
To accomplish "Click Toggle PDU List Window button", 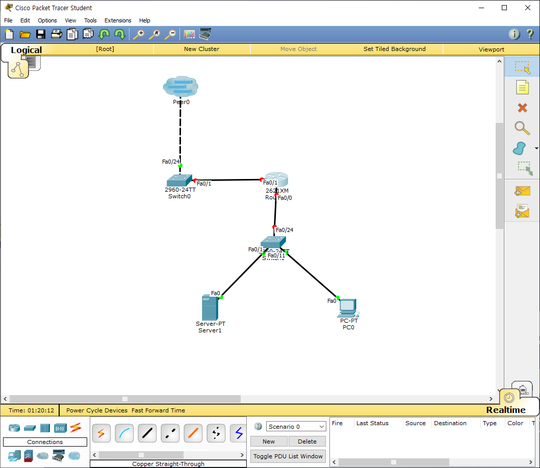I will (x=288, y=456).
